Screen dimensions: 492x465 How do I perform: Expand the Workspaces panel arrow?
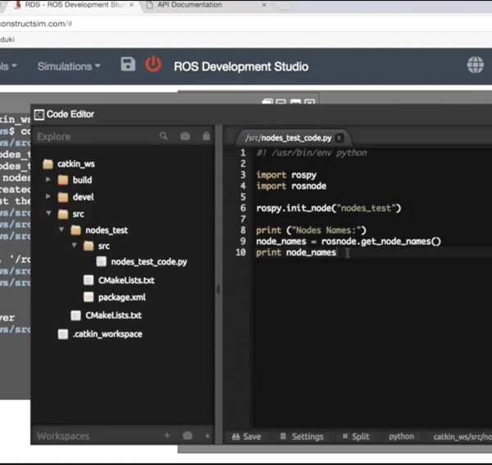tap(207, 435)
